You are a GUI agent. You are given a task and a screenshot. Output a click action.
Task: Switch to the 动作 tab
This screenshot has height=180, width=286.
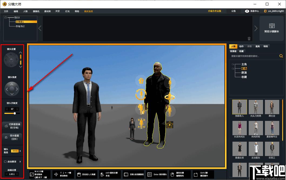point(241,46)
